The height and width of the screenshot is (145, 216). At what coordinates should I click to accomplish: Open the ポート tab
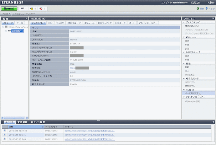(132, 23)
